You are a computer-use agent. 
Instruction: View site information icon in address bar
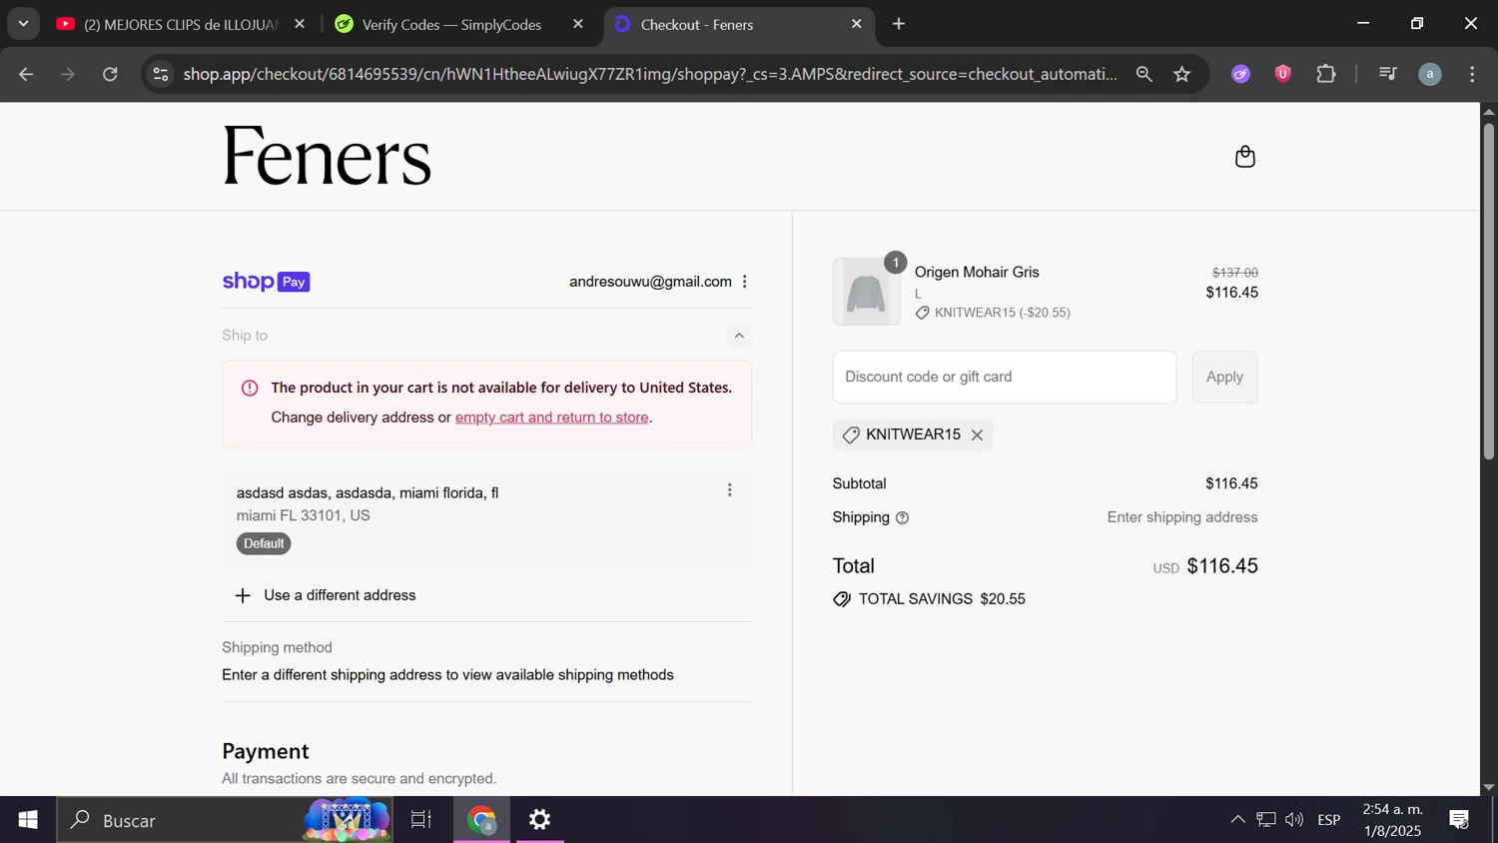(161, 74)
